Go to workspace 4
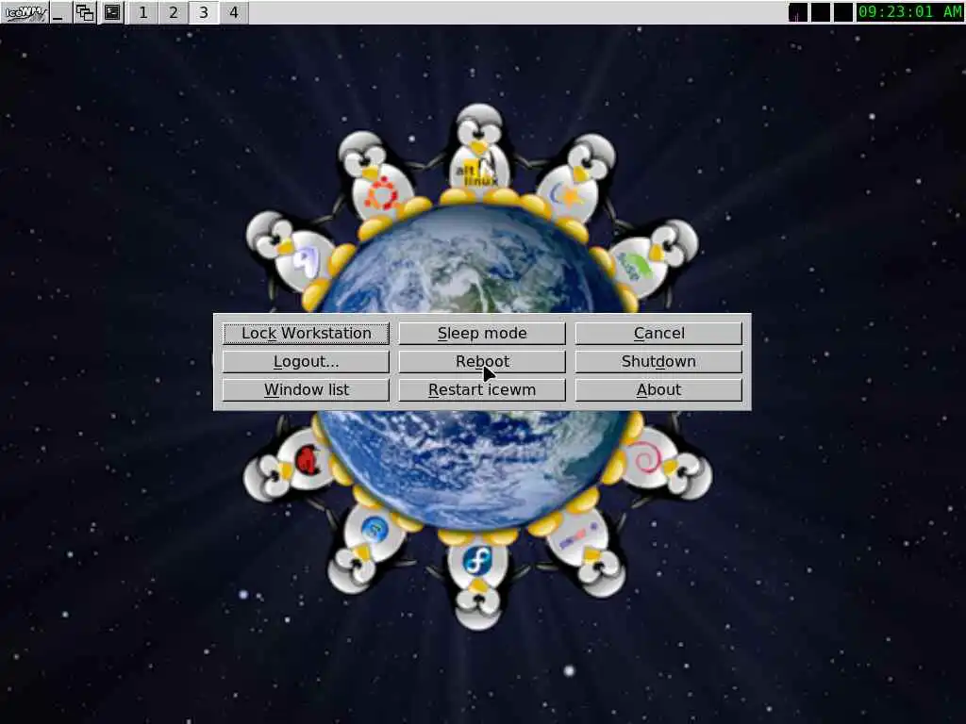This screenshot has width=966, height=724. [x=234, y=12]
